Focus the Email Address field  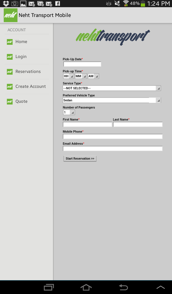coord(113,148)
